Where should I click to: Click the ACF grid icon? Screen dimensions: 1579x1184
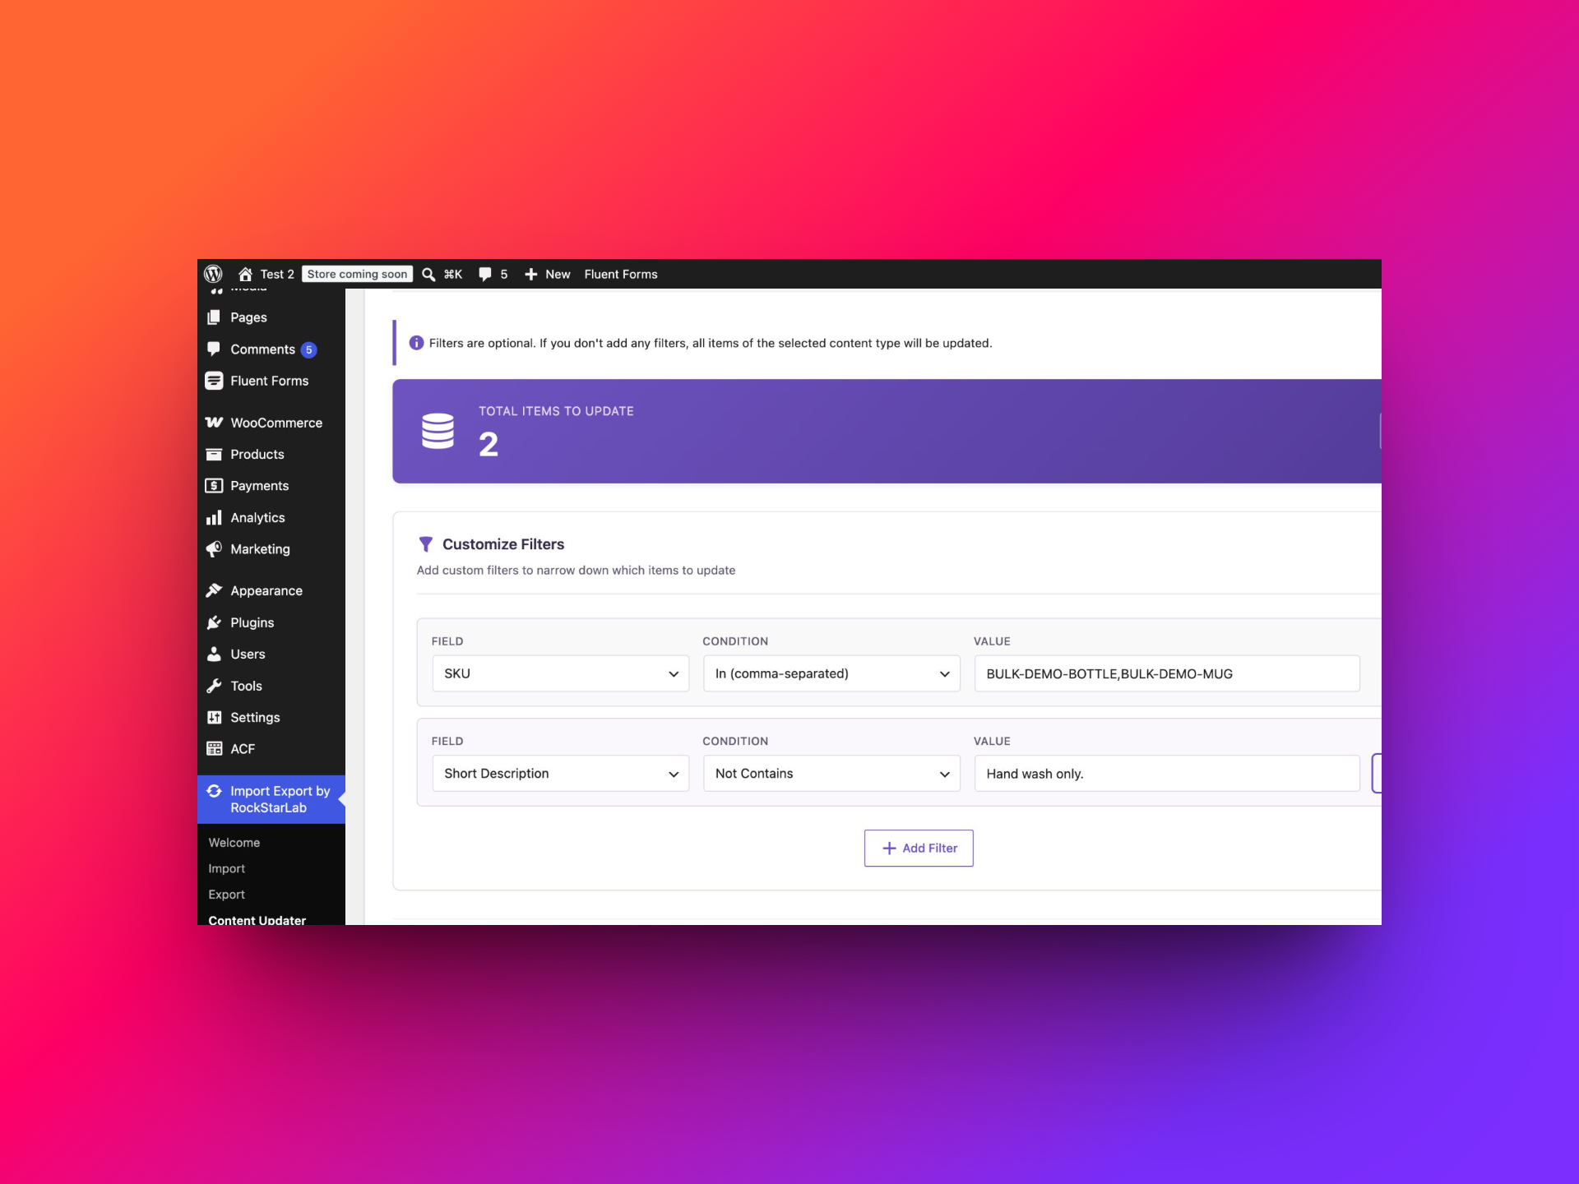click(x=214, y=749)
